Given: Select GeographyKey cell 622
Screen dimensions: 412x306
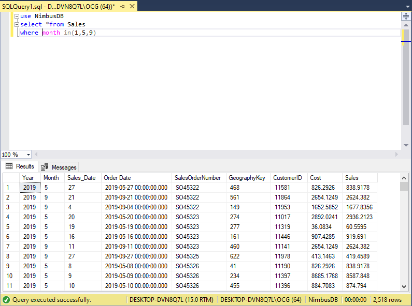Looking at the screenshot, I should pos(248,256).
